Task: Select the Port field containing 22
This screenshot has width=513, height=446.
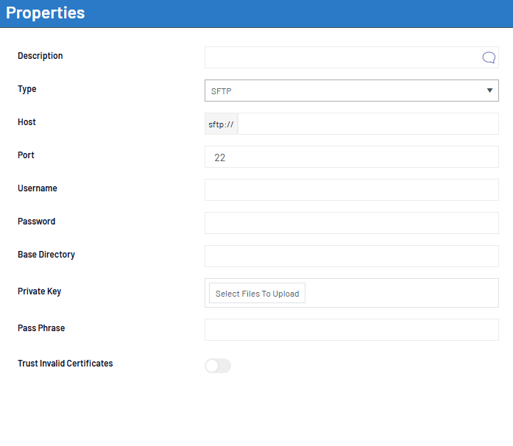Action: (351, 157)
